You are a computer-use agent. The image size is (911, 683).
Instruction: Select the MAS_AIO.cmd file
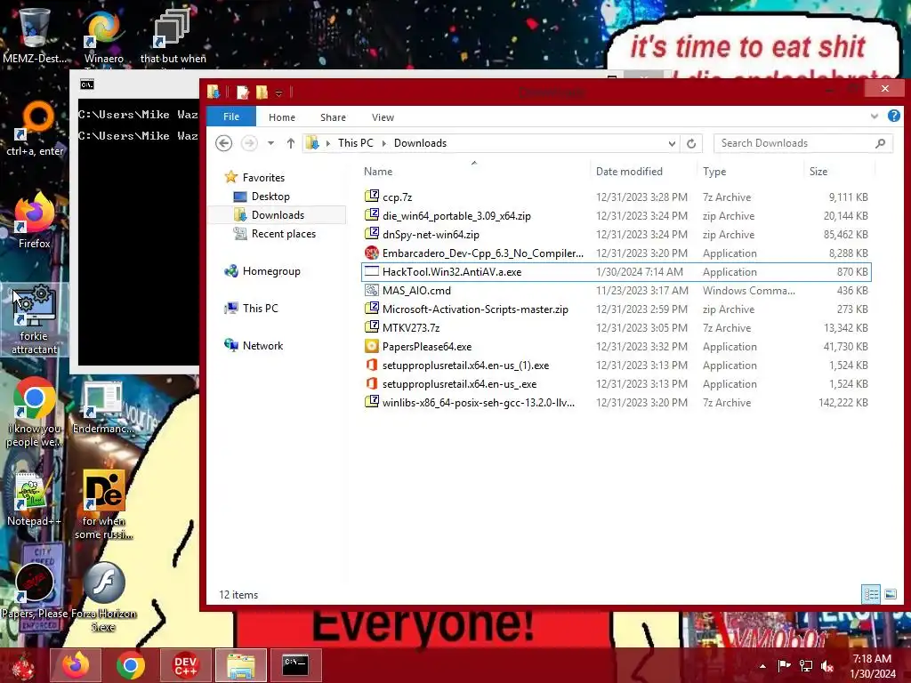pos(616,291)
